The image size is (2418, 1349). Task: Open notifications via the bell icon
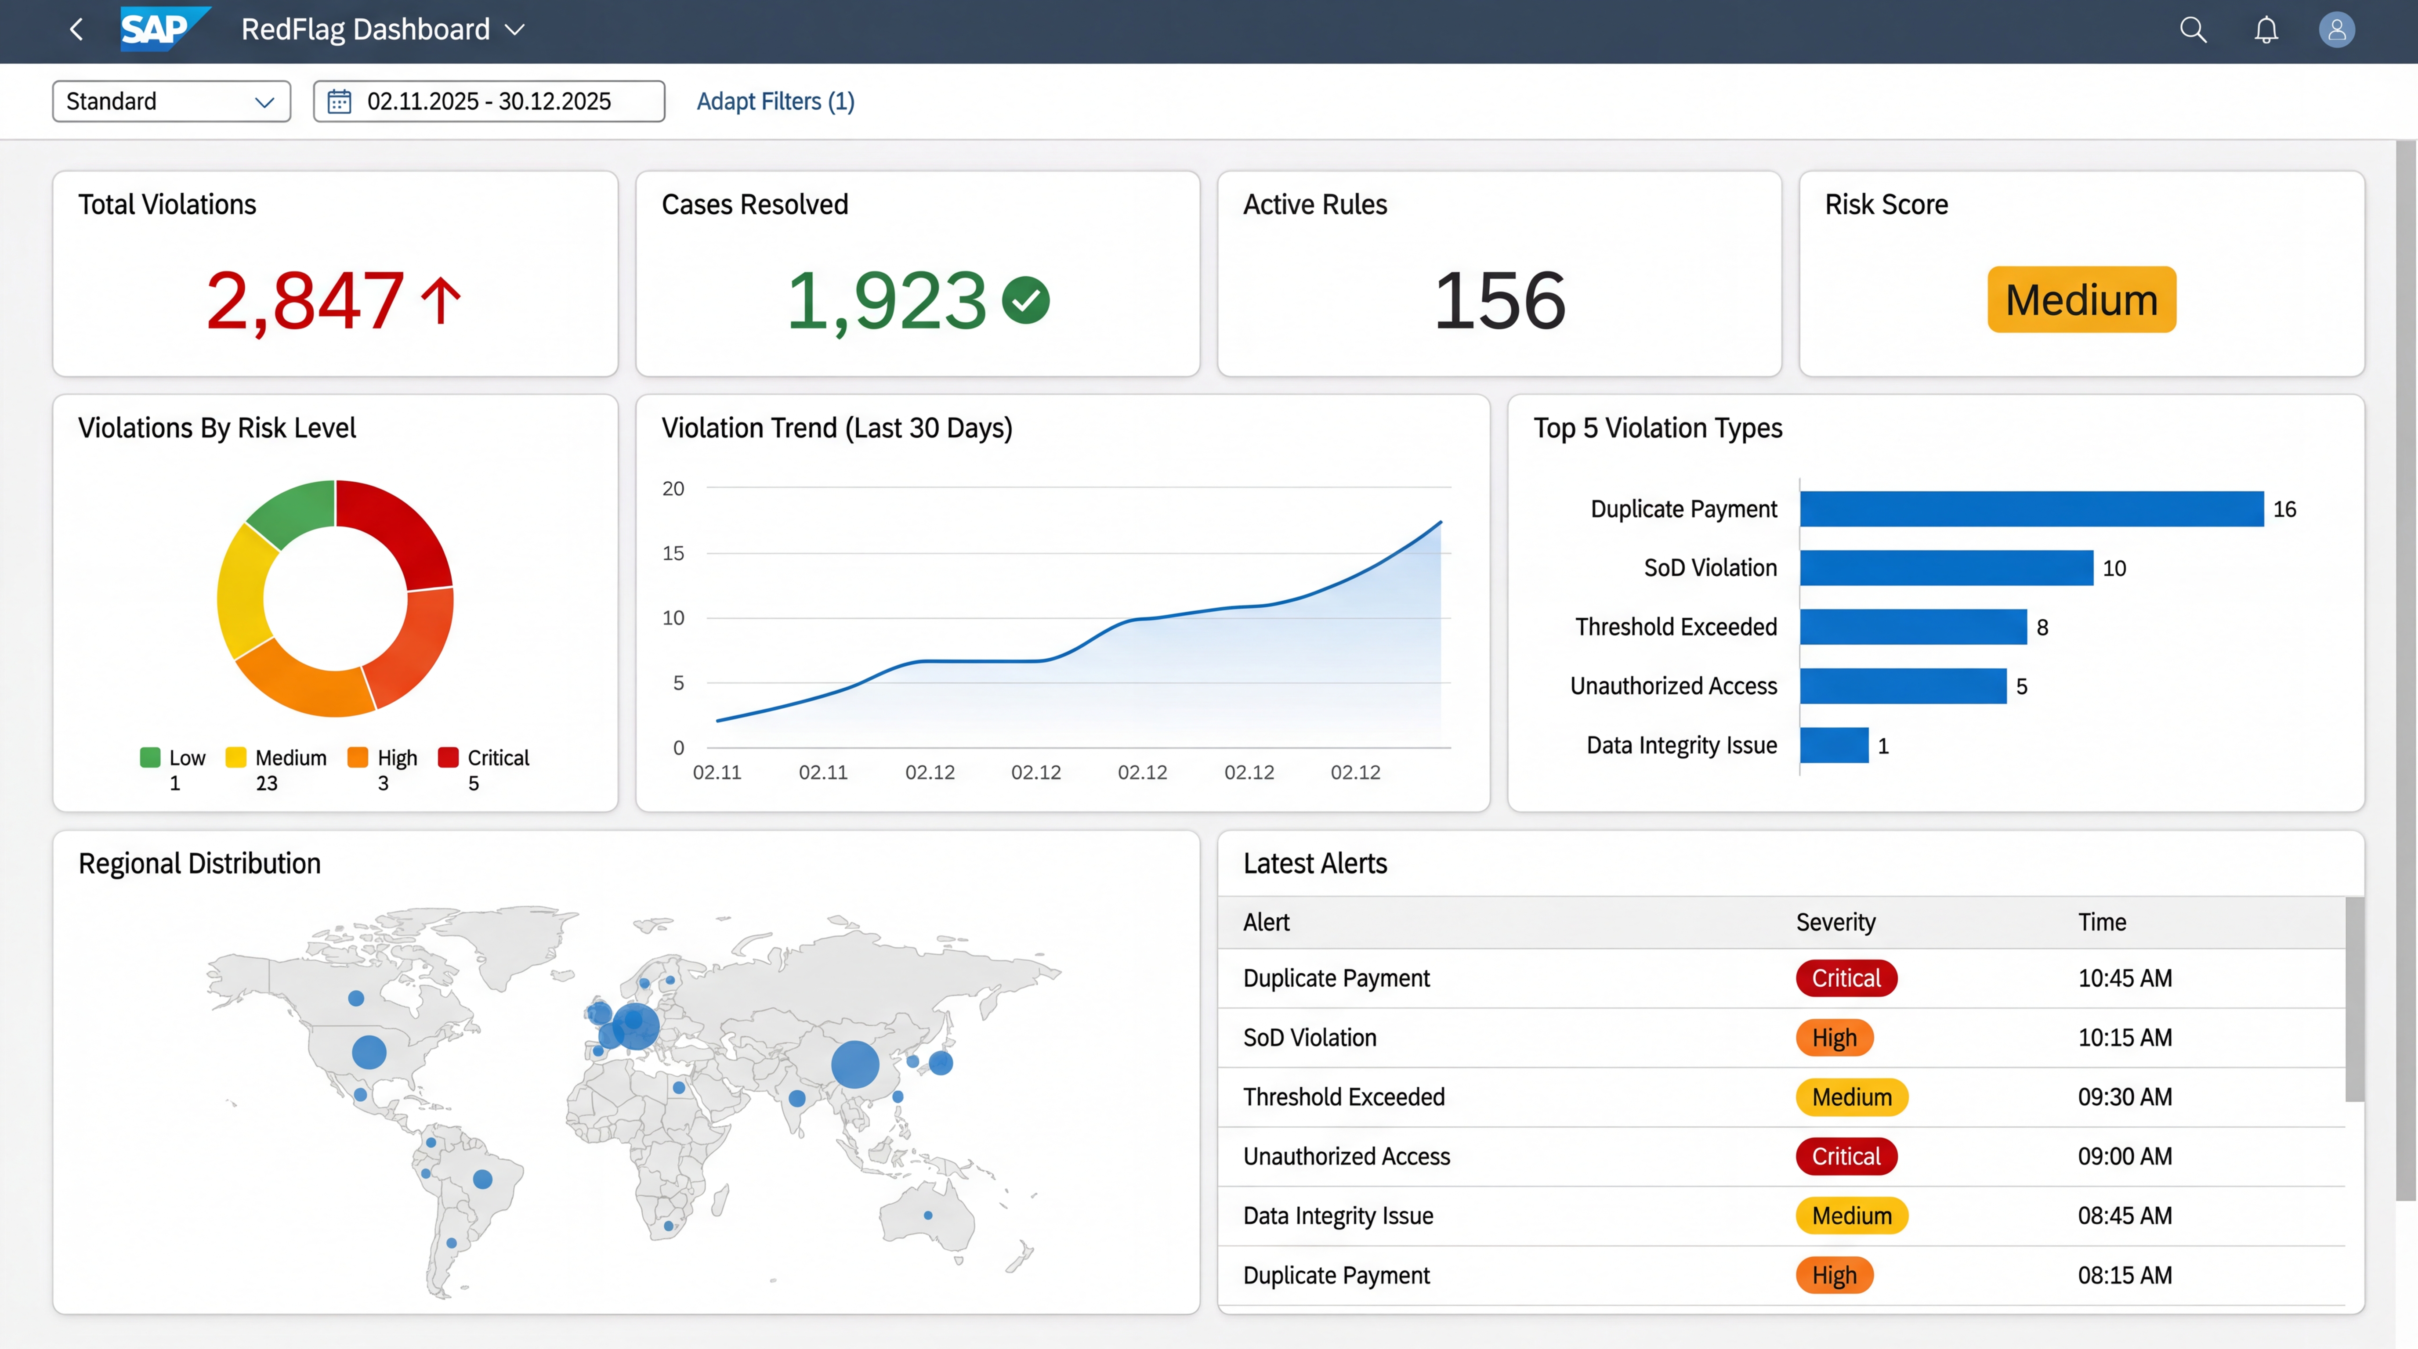(x=2265, y=29)
